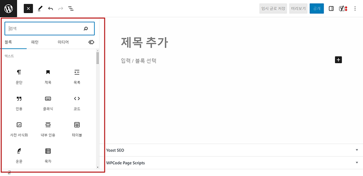This screenshot has width=363, height=176.
Task: Close the block inserter with the X button
Action: tap(28, 9)
